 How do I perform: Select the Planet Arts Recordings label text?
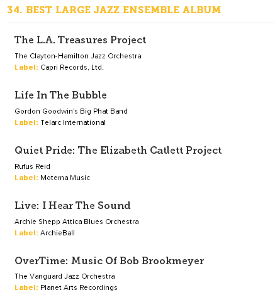coord(79,287)
